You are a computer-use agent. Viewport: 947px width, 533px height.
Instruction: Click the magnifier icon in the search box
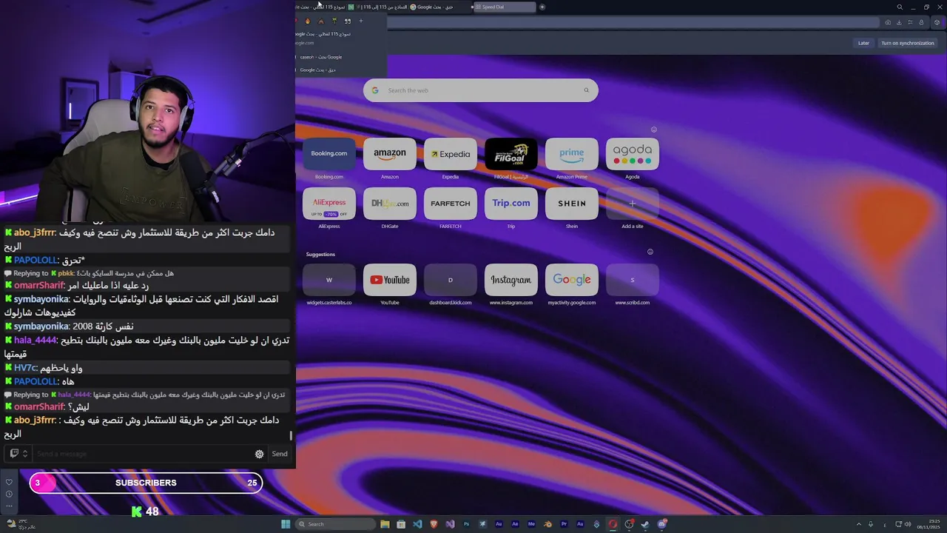point(587,90)
